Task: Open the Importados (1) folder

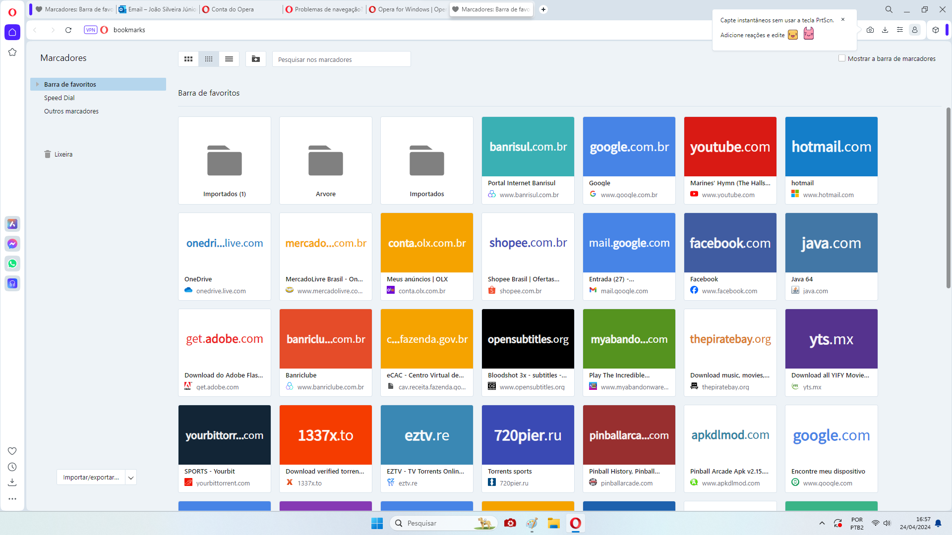Action: pyautogui.click(x=225, y=160)
